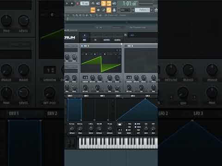The height and width of the screenshot is (166, 222).
Task: Click the green saw waveform display
Action: click(x=101, y=64)
